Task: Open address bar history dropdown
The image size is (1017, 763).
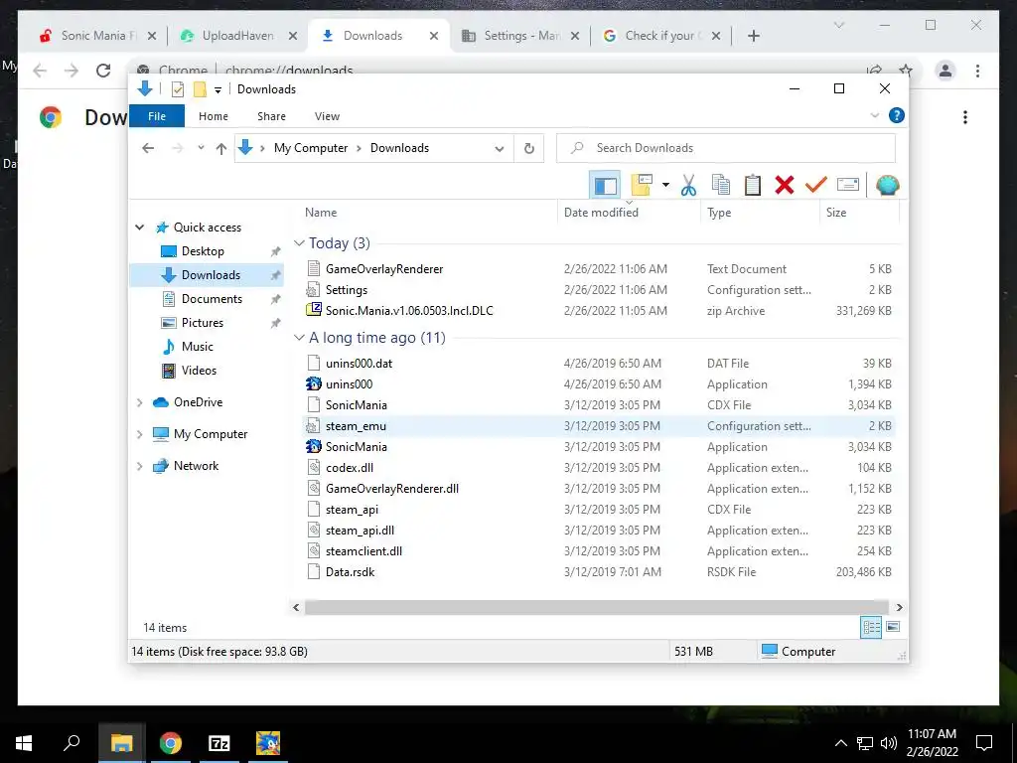Action: tap(499, 149)
